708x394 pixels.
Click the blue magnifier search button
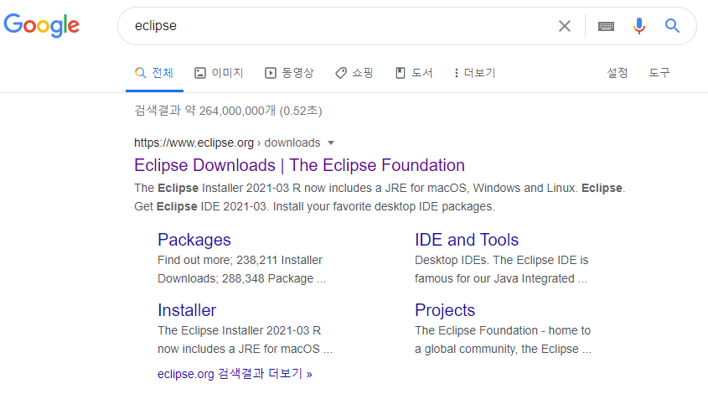[672, 26]
